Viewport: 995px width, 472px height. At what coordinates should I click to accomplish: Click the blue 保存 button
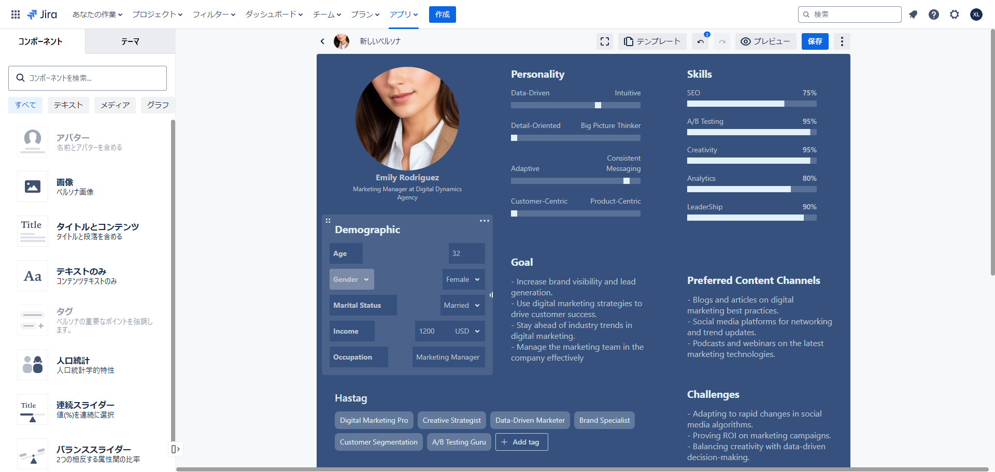point(815,41)
